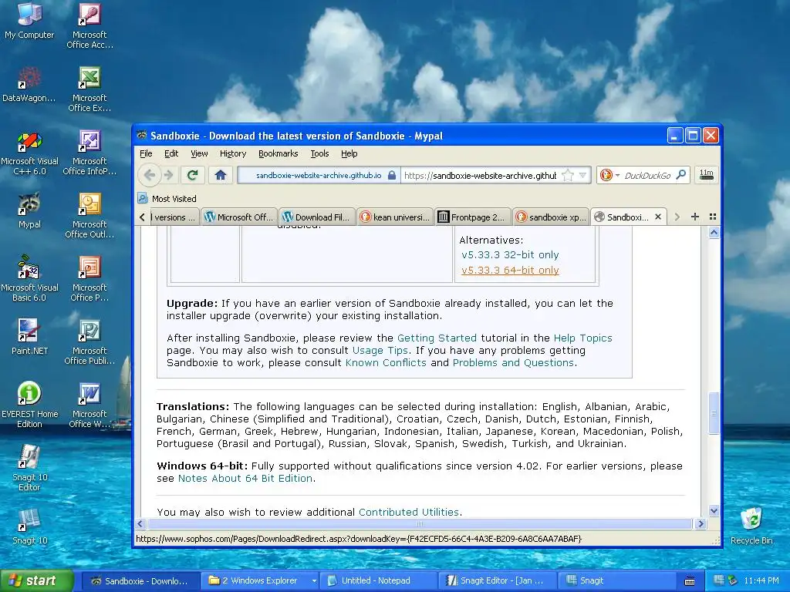
Task: Switch to the Frontpage 2... tab
Action: (x=474, y=217)
